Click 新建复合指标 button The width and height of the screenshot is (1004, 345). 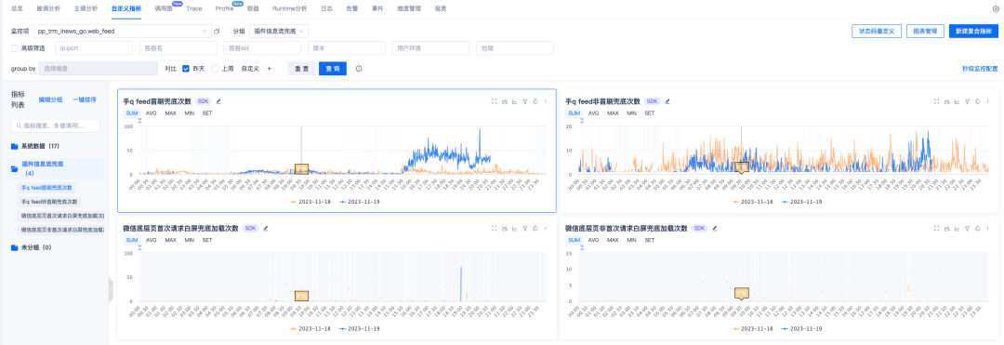973,31
